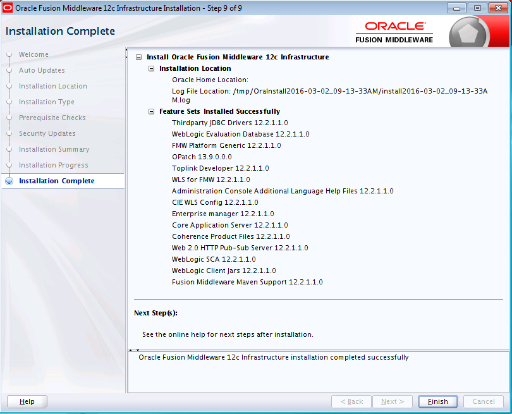Viewport: 512px width, 414px height.
Task: Maximize the installer window
Action: coord(477,8)
